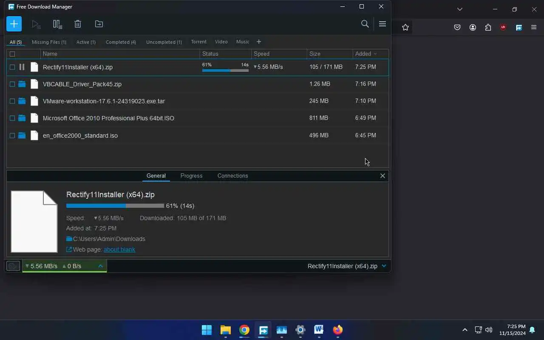Click the start downloads play icon

pos(36,24)
